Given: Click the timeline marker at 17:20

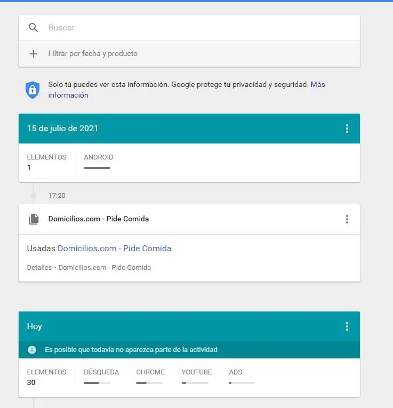Looking at the screenshot, I should (34, 195).
